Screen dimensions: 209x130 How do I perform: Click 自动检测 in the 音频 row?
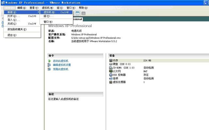coord(149,78)
